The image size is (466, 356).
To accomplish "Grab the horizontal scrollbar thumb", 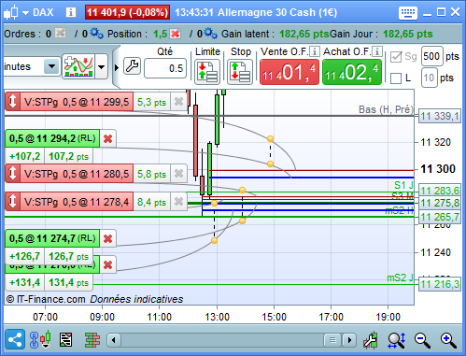I will coord(332,340).
